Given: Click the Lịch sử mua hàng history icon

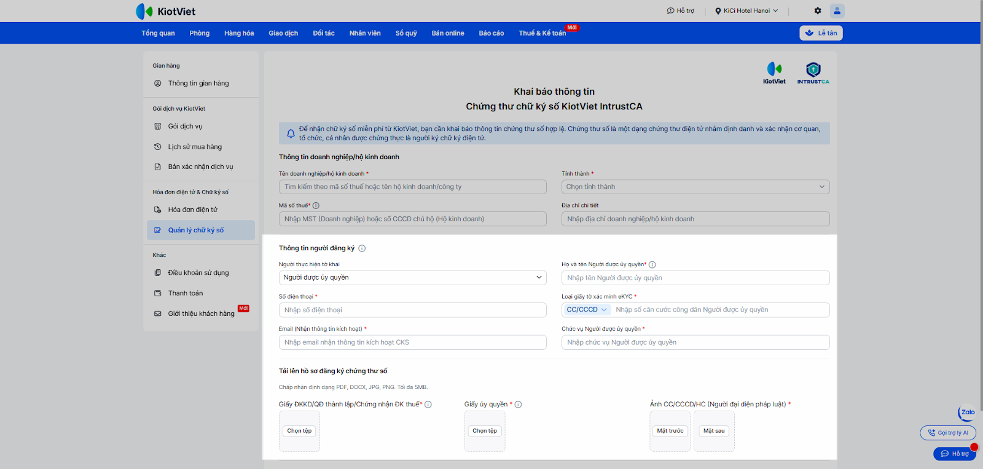Looking at the screenshot, I should coord(157,146).
